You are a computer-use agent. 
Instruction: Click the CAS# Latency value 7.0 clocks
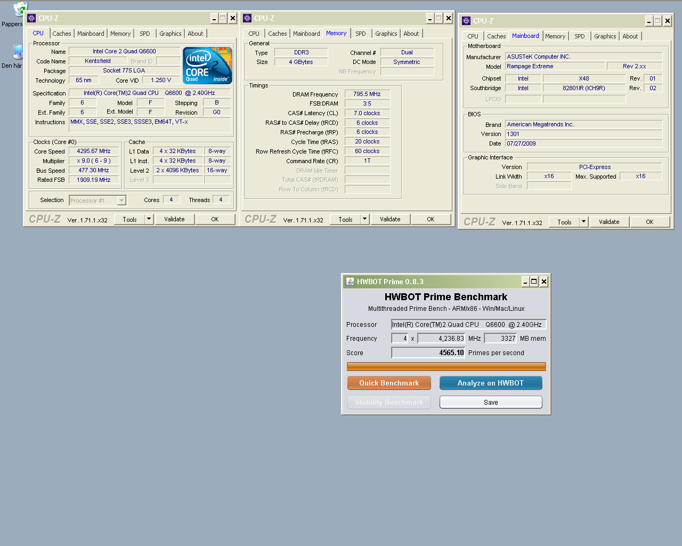[367, 113]
